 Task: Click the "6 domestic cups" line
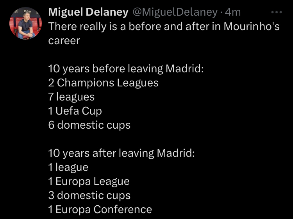tap(89, 125)
